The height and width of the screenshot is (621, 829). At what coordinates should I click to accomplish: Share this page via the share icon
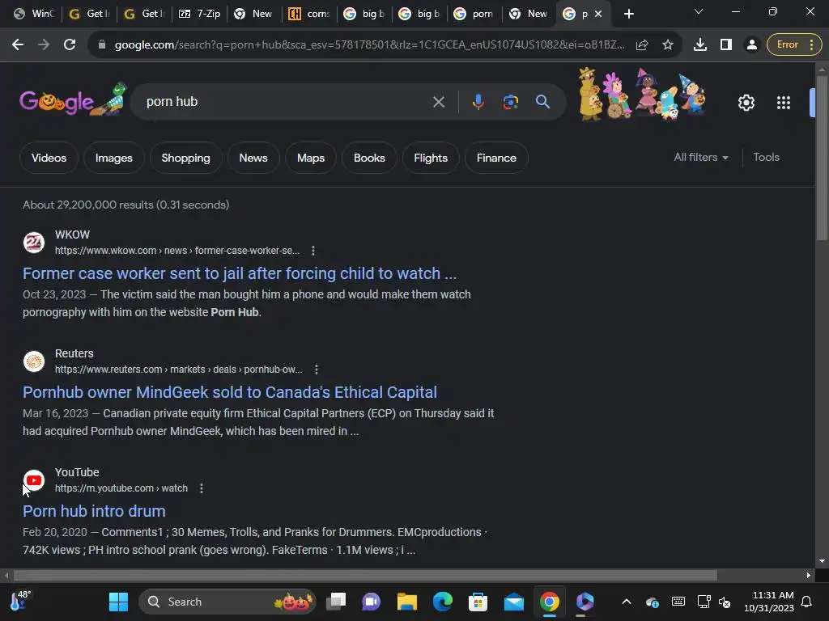pyautogui.click(x=642, y=45)
